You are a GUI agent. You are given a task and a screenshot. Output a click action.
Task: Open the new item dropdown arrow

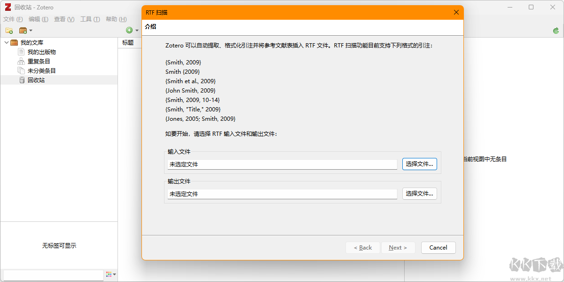[137, 30]
